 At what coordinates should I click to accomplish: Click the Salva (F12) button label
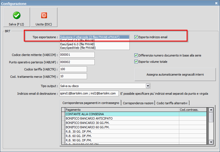pos(16,24)
